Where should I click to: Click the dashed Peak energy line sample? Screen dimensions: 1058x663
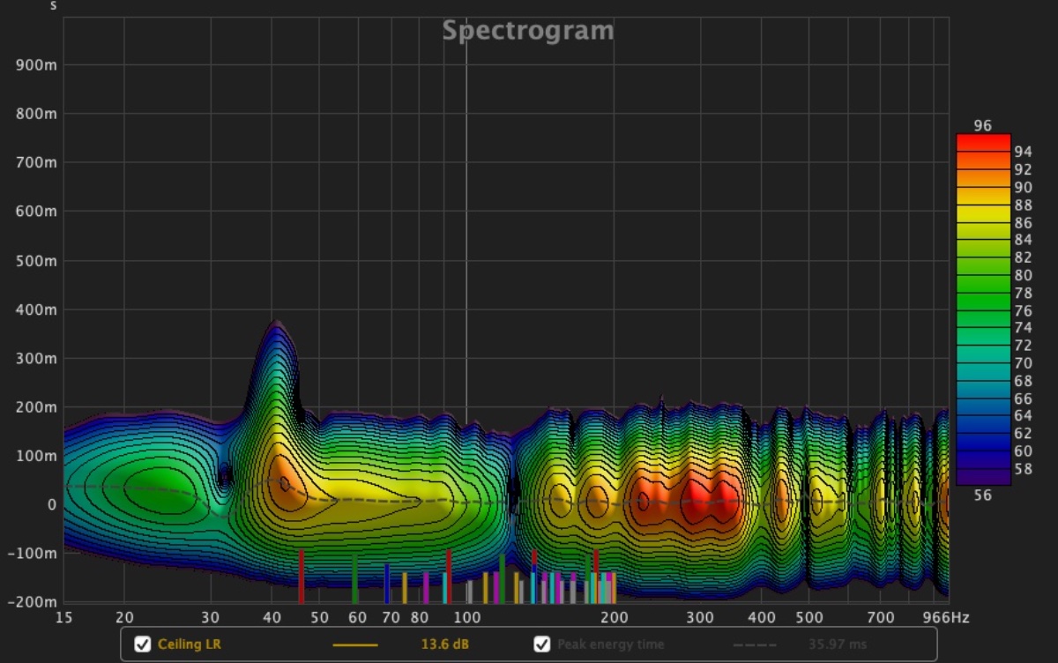coord(755,644)
